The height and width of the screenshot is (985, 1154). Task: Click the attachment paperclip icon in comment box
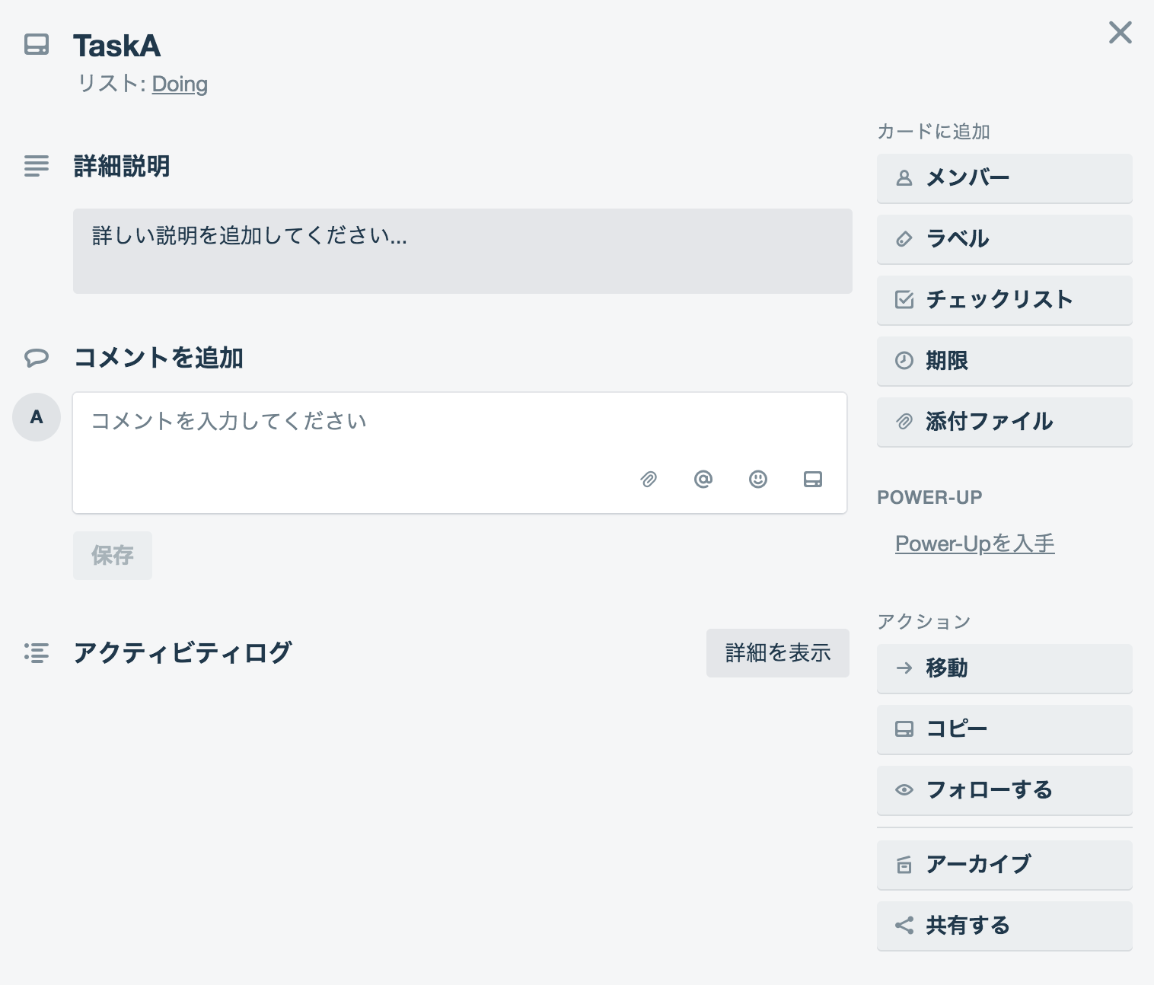tap(649, 479)
